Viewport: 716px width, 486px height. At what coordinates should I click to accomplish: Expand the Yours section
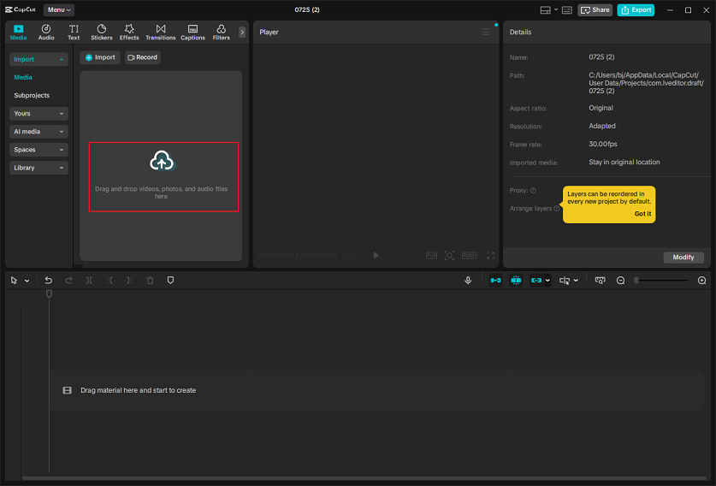click(x=38, y=113)
